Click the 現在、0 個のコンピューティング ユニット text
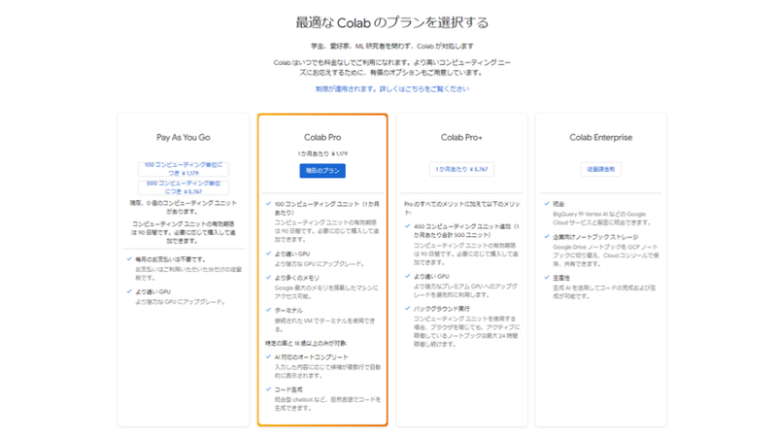This screenshot has height=437, width=777. click(x=184, y=207)
